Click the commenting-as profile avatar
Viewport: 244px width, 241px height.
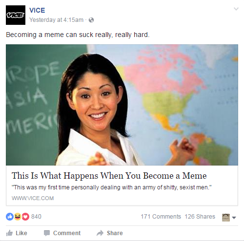tap(226, 218)
